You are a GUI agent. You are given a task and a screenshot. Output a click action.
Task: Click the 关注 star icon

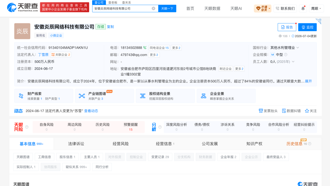coord(307,111)
